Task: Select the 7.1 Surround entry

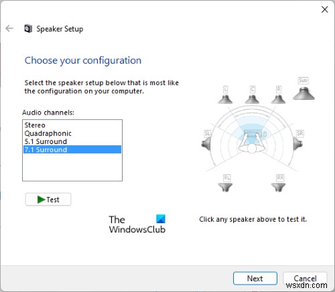Action: 72,149
